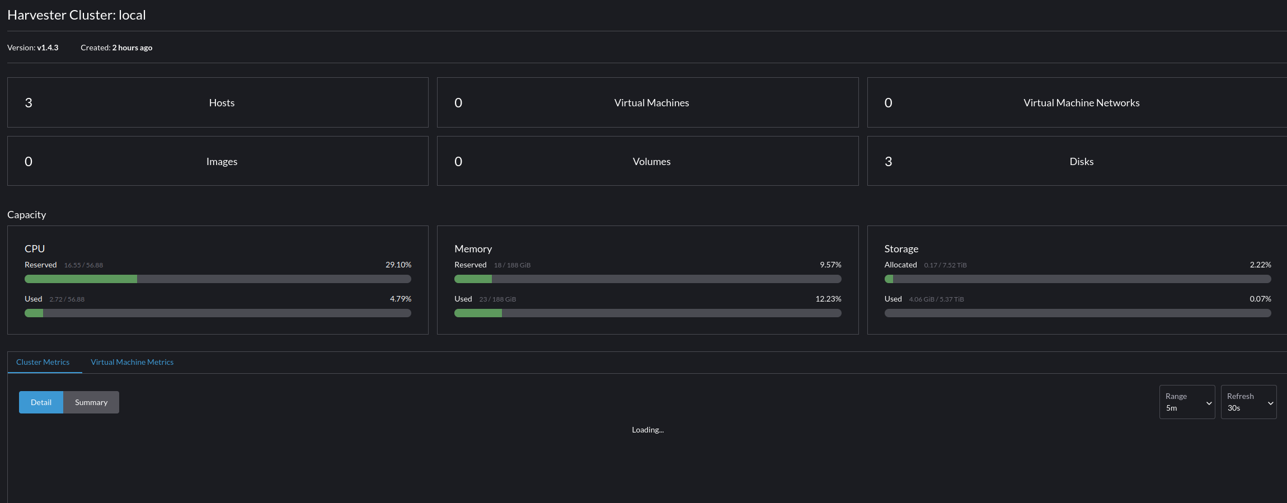The height and width of the screenshot is (503, 1287).
Task: Click the version text v1.4.3
Action: pos(48,48)
